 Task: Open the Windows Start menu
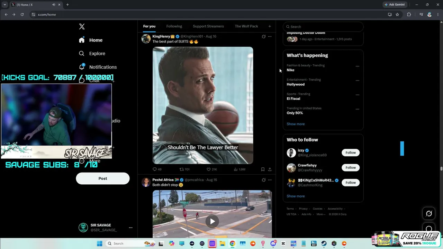click(99, 243)
